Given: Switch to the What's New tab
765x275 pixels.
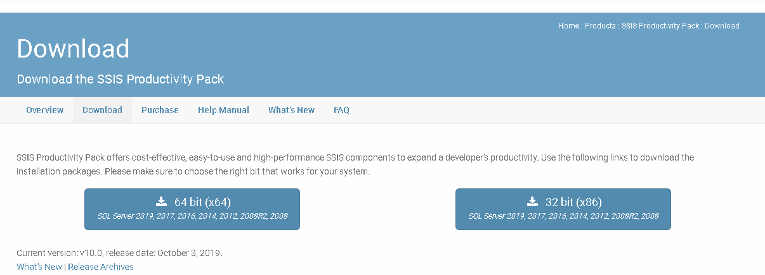Looking at the screenshot, I should (x=291, y=110).
